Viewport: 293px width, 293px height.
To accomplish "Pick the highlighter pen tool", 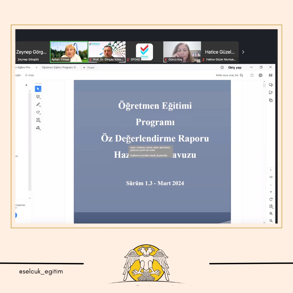I will [x=38, y=104].
